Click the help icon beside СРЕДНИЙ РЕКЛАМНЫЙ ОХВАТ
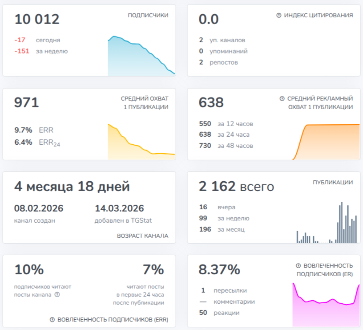The height and width of the screenshot is (330, 363). [282, 99]
